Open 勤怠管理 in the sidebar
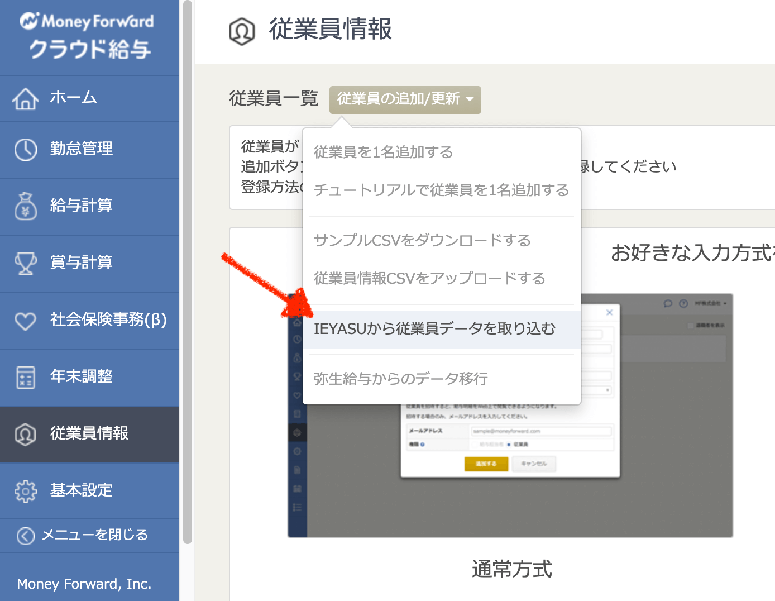 pyautogui.click(x=89, y=150)
